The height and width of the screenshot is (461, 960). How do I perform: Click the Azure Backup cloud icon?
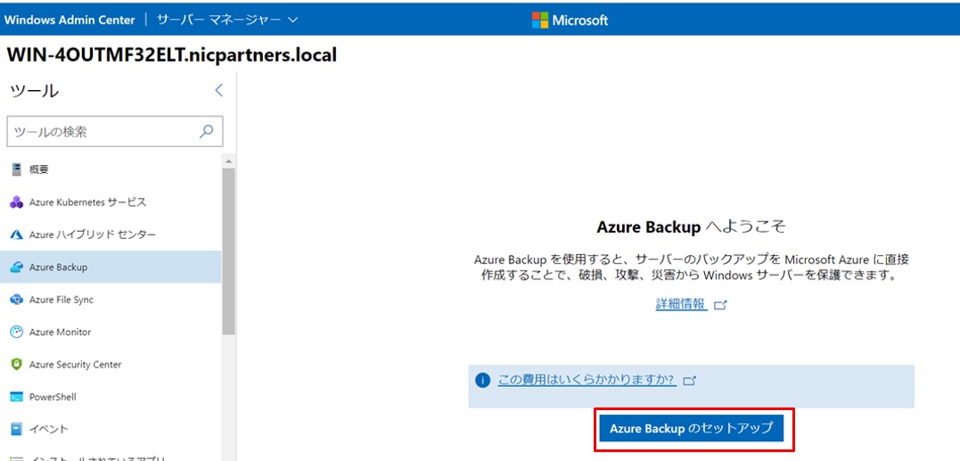[x=17, y=267]
